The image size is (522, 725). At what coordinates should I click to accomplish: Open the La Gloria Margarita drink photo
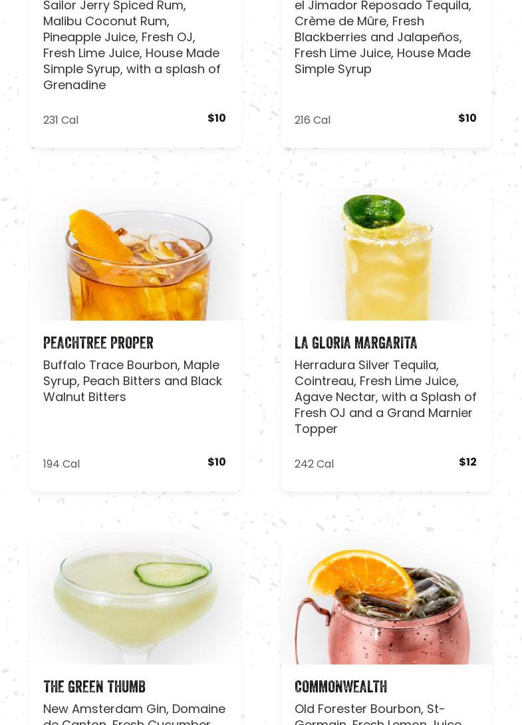click(386, 254)
